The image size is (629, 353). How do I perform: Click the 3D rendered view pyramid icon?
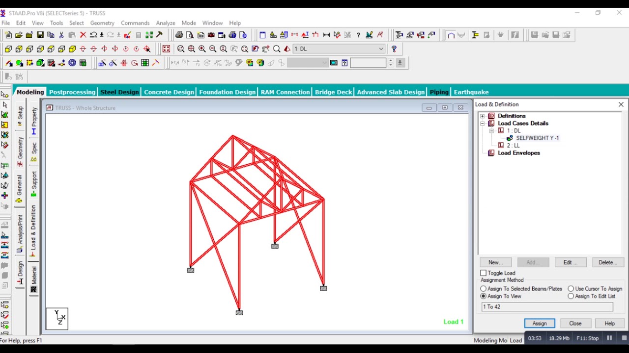(287, 49)
